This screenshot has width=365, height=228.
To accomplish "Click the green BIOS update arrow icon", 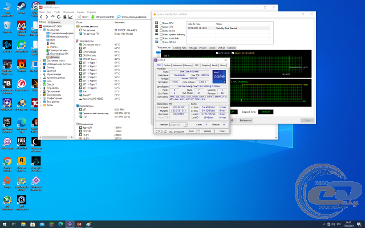I will pos(92,17).
